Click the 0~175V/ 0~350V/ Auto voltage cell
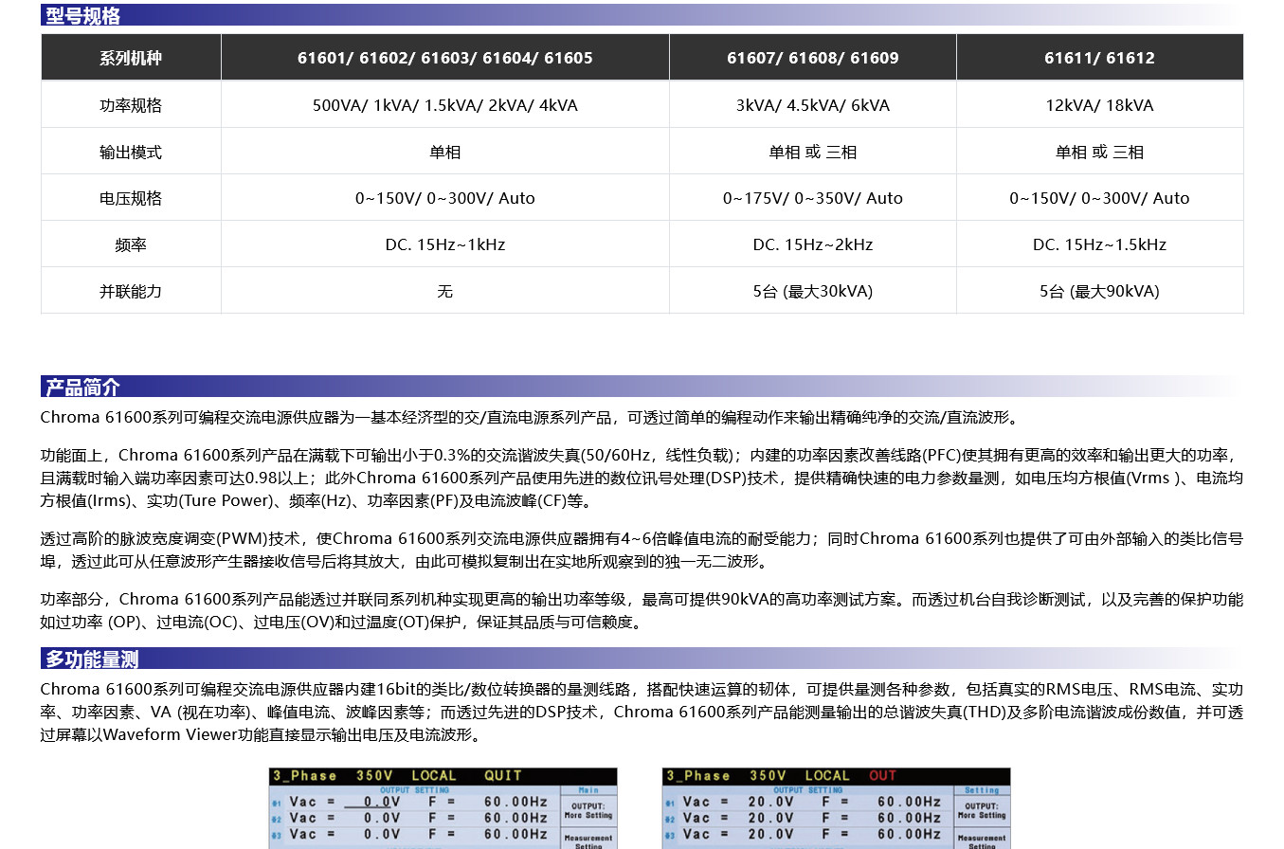Screen dimensions: 1284x849 [x=812, y=198]
